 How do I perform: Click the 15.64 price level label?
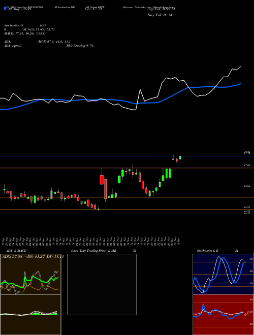click(x=247, y=186)
